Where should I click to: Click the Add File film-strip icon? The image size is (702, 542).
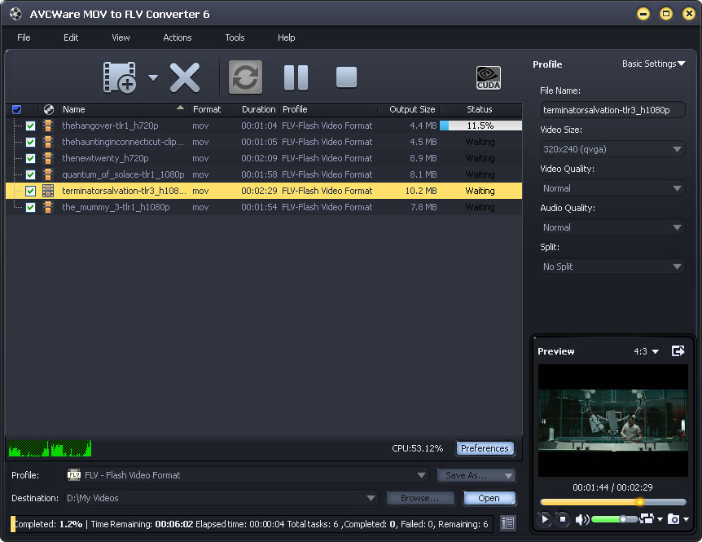tap(120, 77)
